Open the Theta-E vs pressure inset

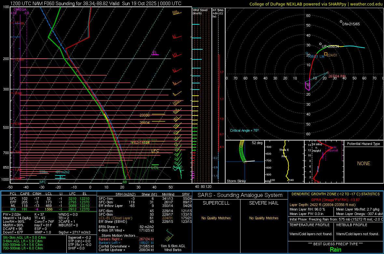coord(284,162)
